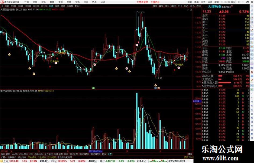Click the 叠加 overlay button
The image size is (254, 163).
(161, 6)
